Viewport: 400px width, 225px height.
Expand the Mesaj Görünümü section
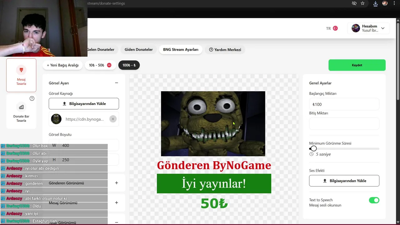(116, 202)
